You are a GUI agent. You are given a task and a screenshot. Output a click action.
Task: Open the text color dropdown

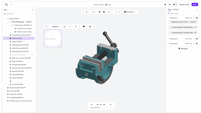click(x=65, y=26)
